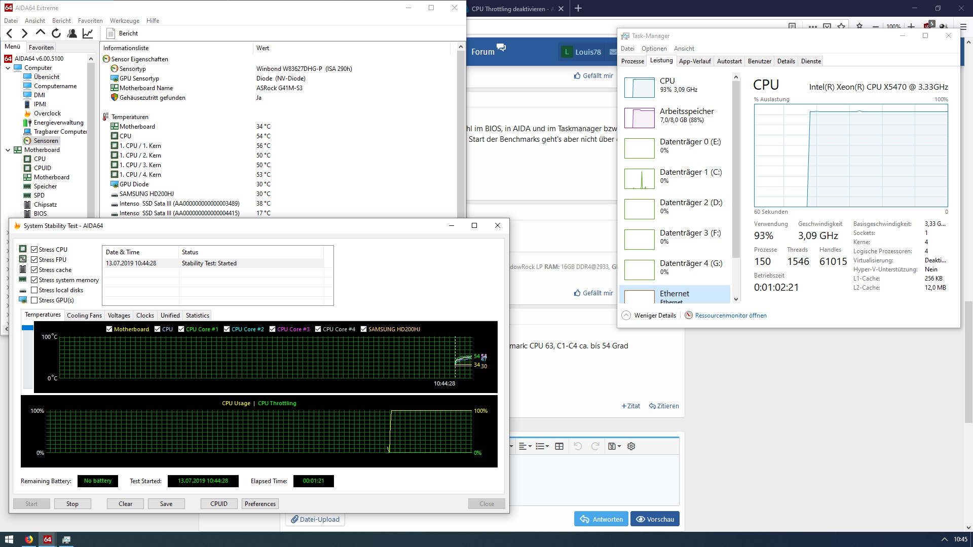Select the Speicher tree entry
This screenshot has width=973, height=547.
coord(45,186)
